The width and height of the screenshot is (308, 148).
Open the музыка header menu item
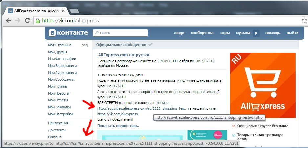tap(243, 33)
